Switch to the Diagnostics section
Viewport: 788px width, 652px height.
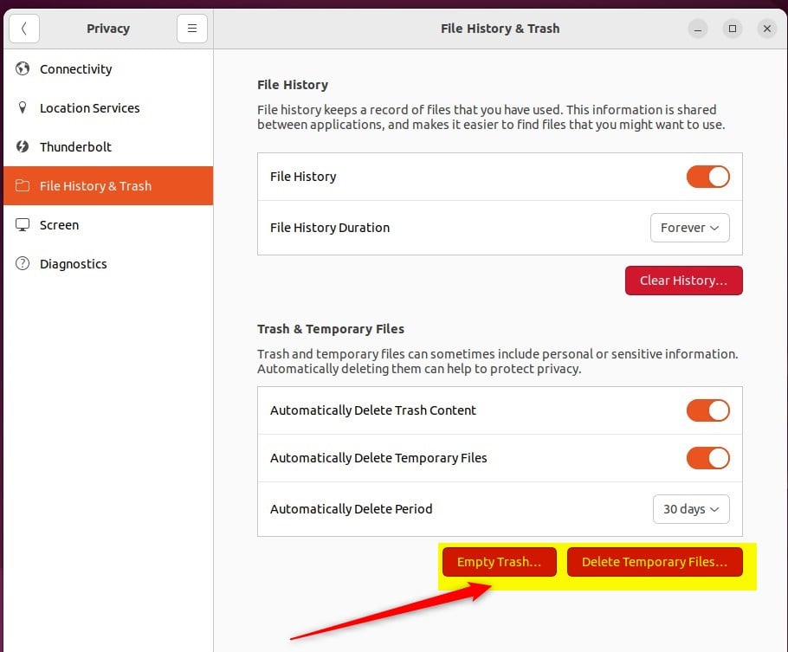pos(72,264)
